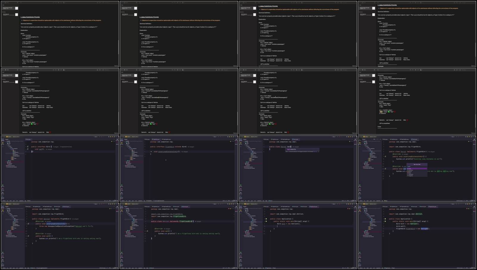
Task: Open the frame showing 'public interface Bird' code
Action: click(x=60, y=169)
